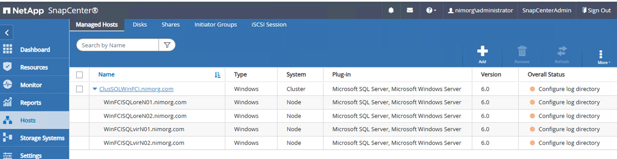The image size is (617, 159).
Task: Open the Reports chart icon
Action: (8, 102)
